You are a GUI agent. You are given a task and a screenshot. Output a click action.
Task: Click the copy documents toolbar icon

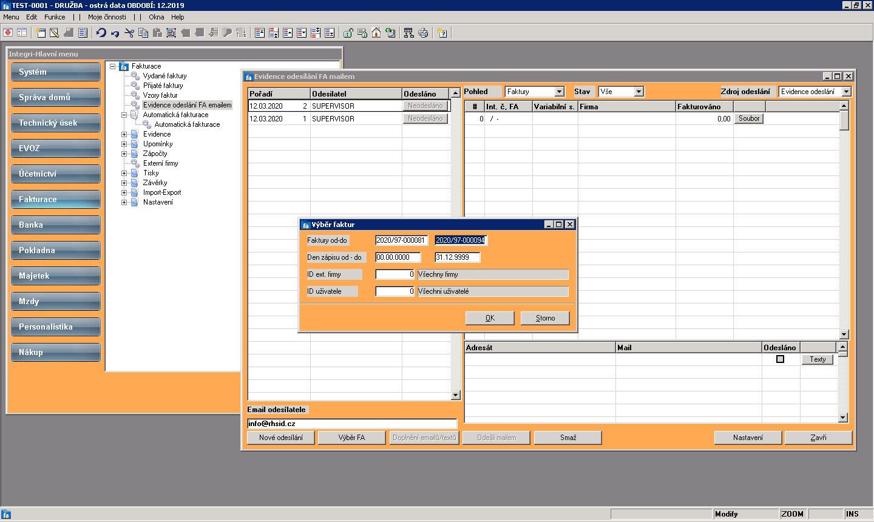click(143, 33)
